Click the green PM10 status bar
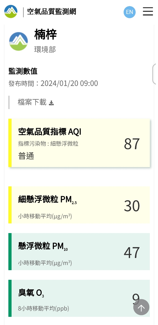The image size is (158, 325). (x=10, y=252)
